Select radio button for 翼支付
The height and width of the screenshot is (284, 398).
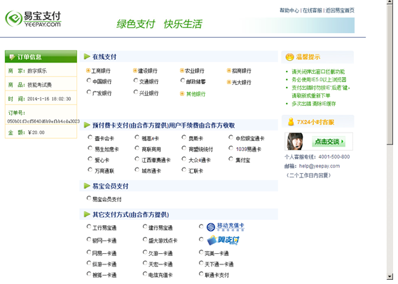pos(201,239)
